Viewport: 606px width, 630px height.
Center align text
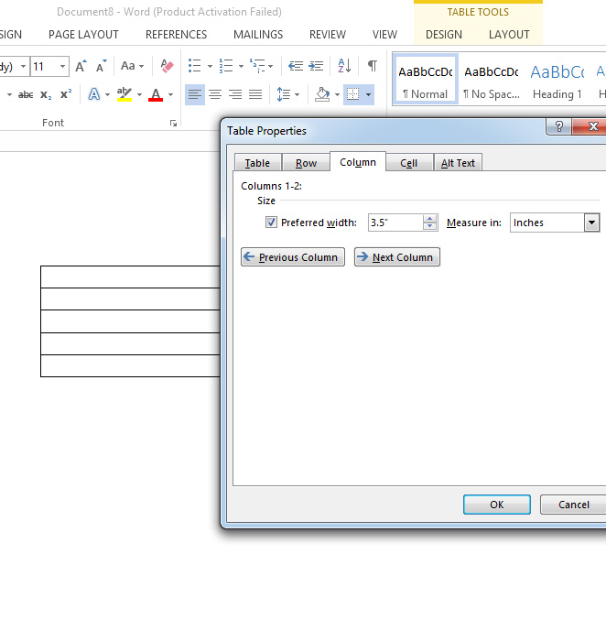215,95
